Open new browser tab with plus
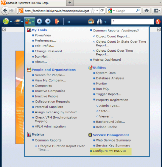Image resolution: width=162 pixels, height=167 pixels. [70, 3]
